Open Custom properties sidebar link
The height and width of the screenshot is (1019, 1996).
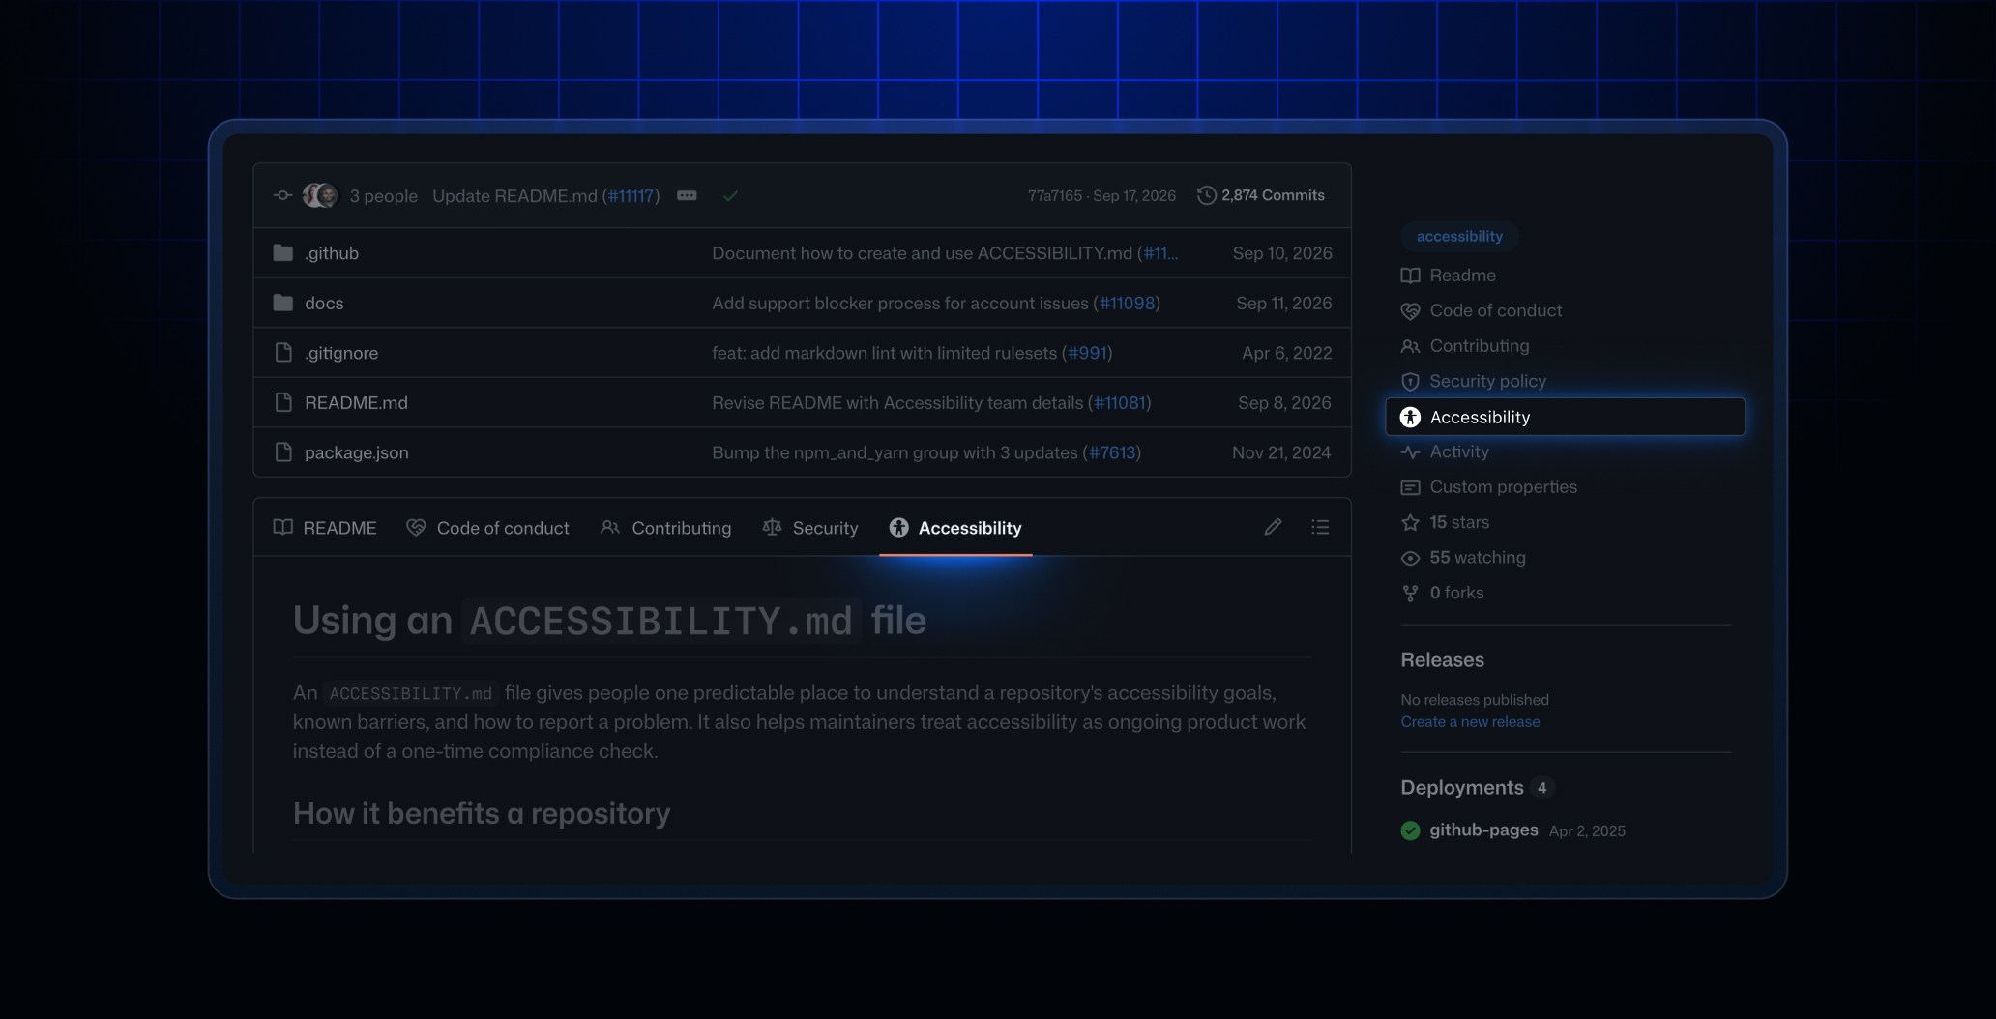point(1489,487)
